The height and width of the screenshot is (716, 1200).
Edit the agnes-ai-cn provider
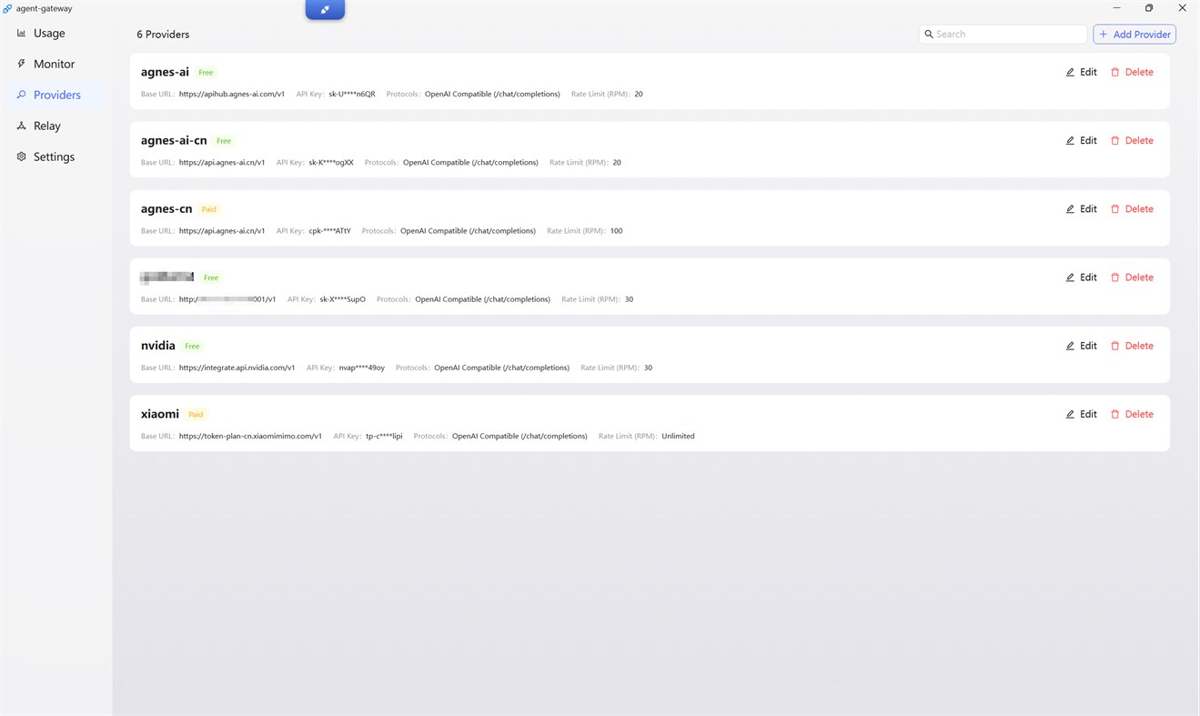coord(1081,140)
